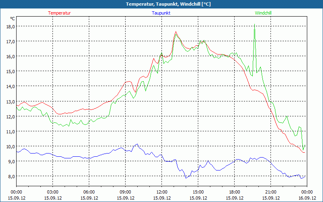Click the '21:00' time axis label
This screenshot has height=202, width=323.
click(271, 192)
